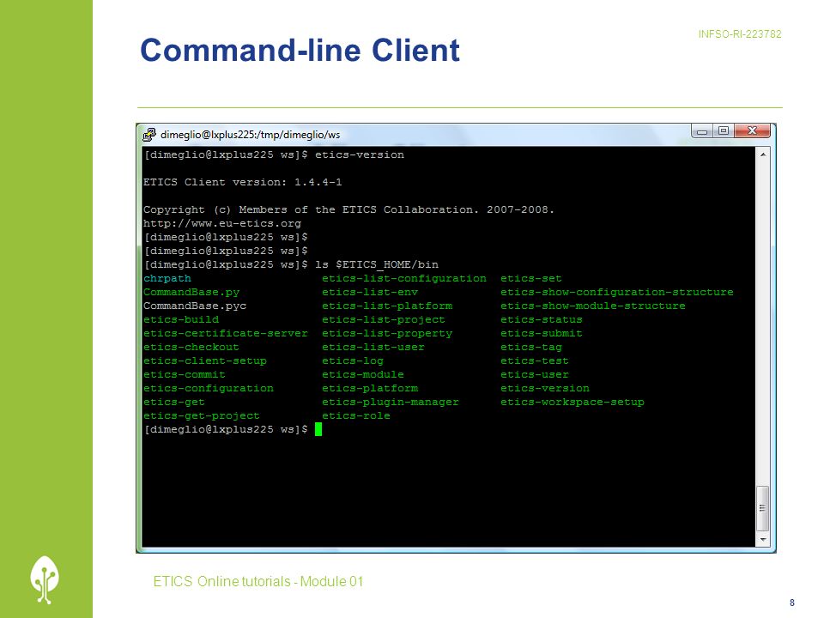Click the 'etics-client-setup' entry
824x618 pixels.
coord(205,361)
